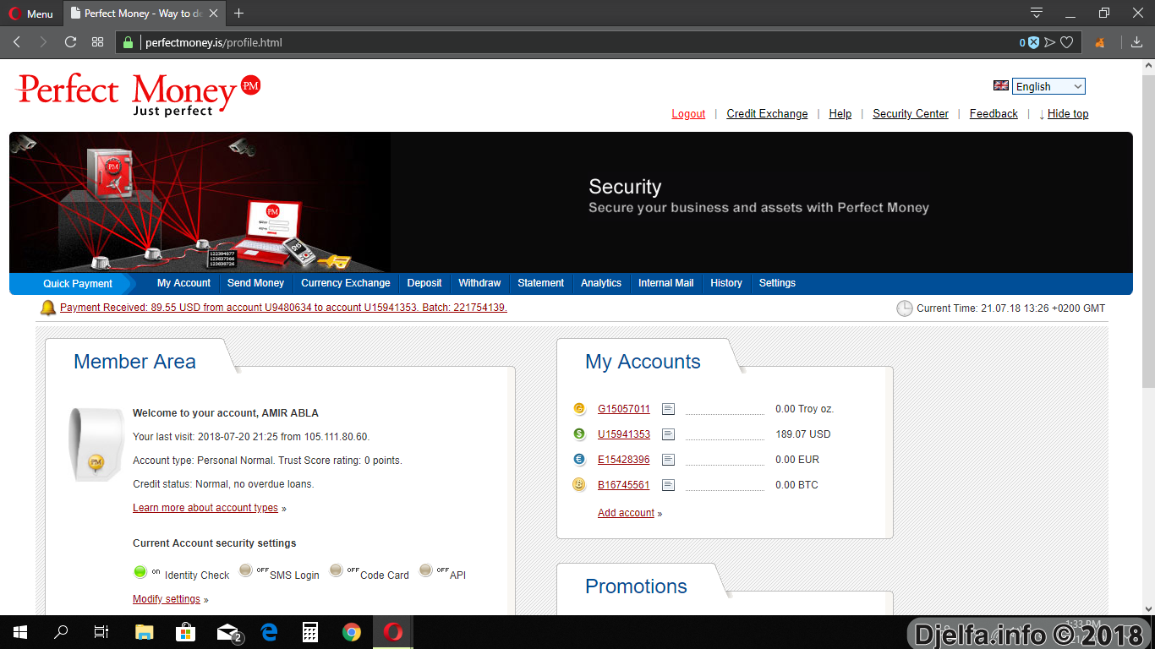Image resolution: width=1155 pixels, height=649 pixels.
Task: Open the English language dropdown
Action: (1048, 86)
